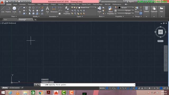Click the Table icon in Annotation panel
Viewport: 169px width, 95px height.
tap(60, 14)
